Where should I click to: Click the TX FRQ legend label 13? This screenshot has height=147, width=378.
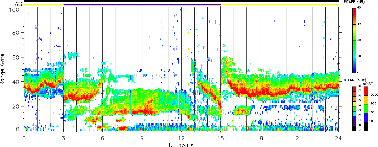click(358, 110)
